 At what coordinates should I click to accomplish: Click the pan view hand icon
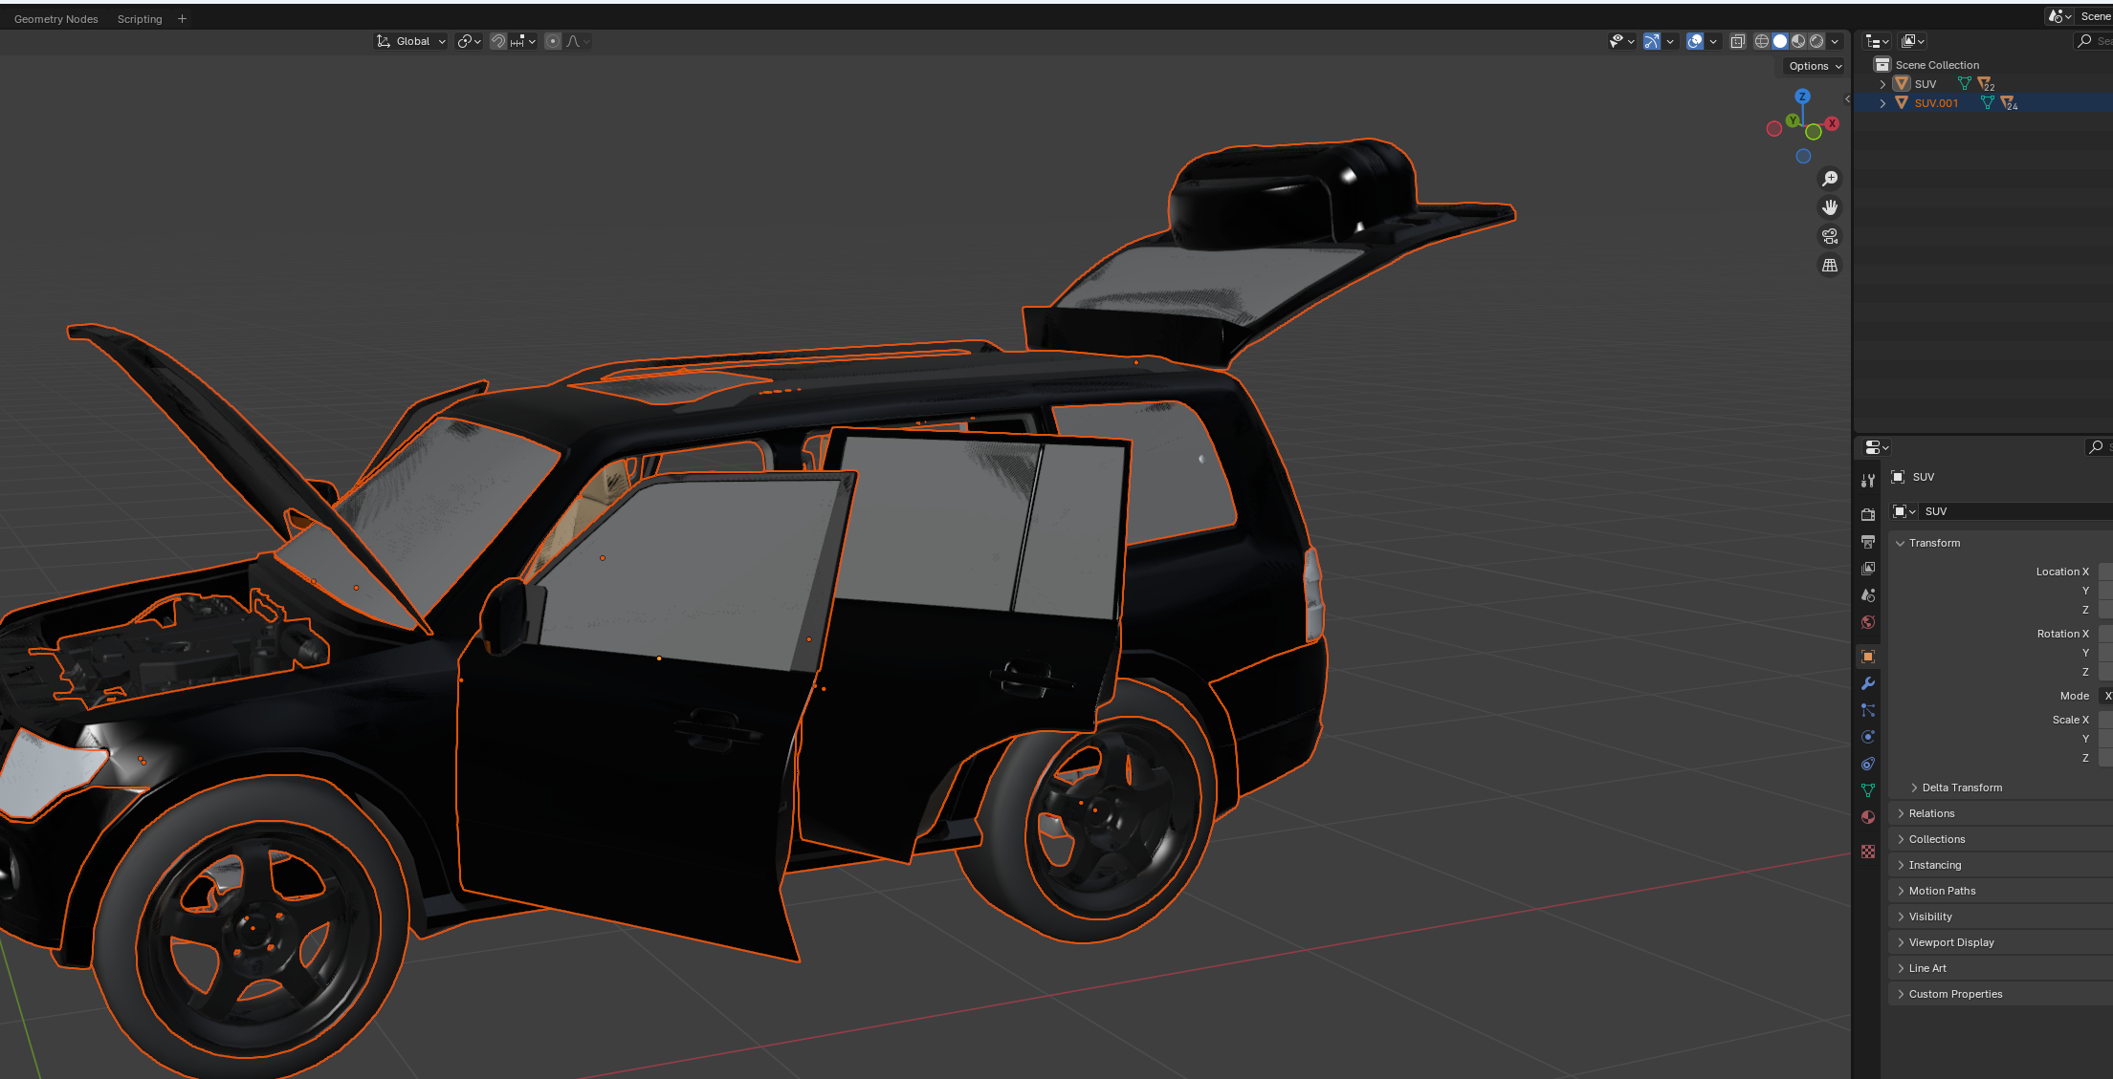pos(1829,207)
